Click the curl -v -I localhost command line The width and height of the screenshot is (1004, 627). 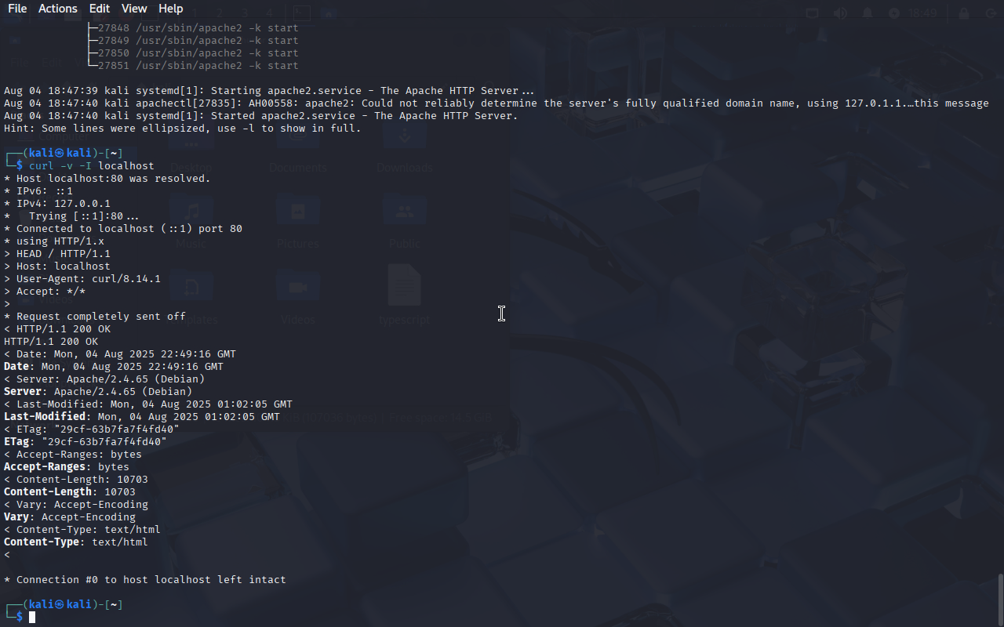pyautogui.click(x=92, y=166)
